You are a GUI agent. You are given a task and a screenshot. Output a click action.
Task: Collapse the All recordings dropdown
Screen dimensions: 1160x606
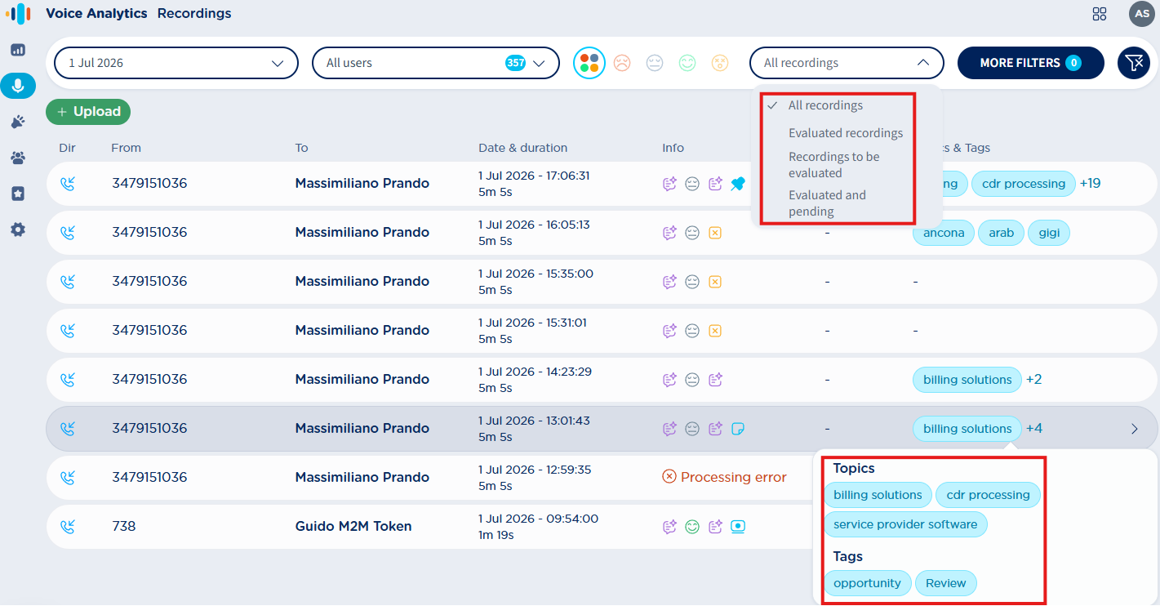pyautogui.click(x=847, y=63)
